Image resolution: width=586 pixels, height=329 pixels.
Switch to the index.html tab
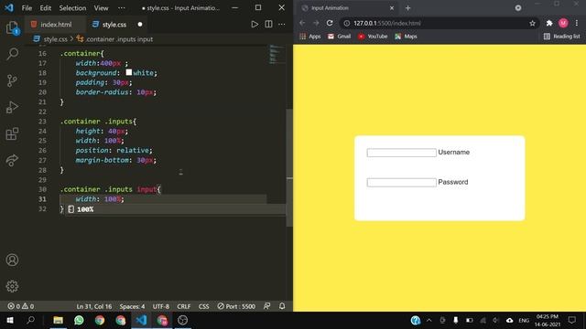click(x=55, y=25)
